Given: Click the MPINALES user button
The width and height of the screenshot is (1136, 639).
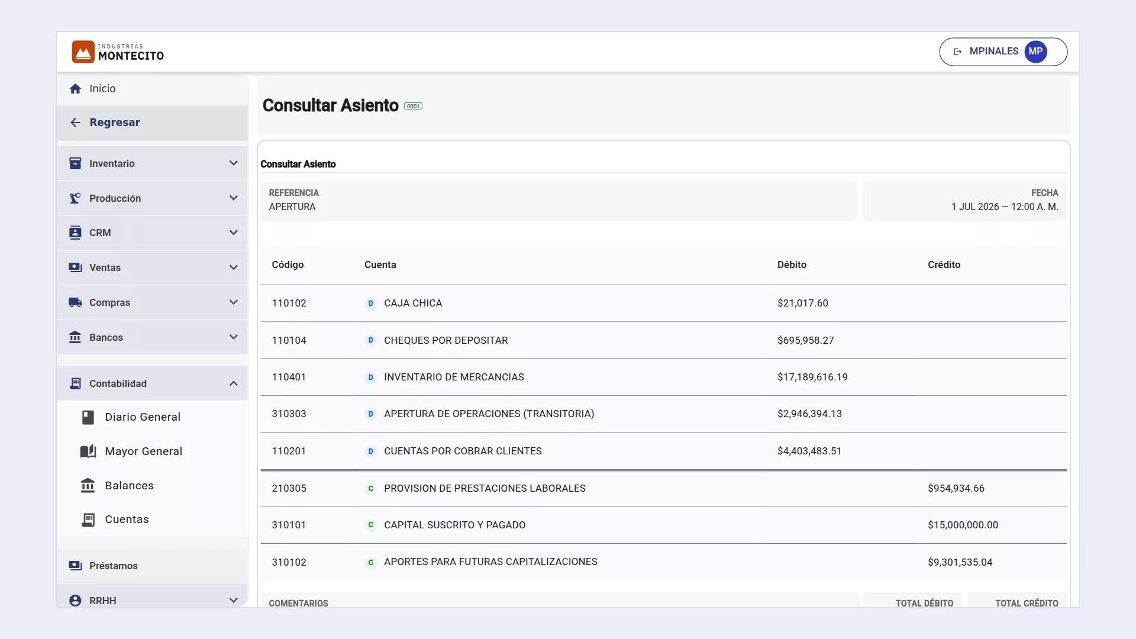Looking at the screenshot, I should click(1003, 51).
